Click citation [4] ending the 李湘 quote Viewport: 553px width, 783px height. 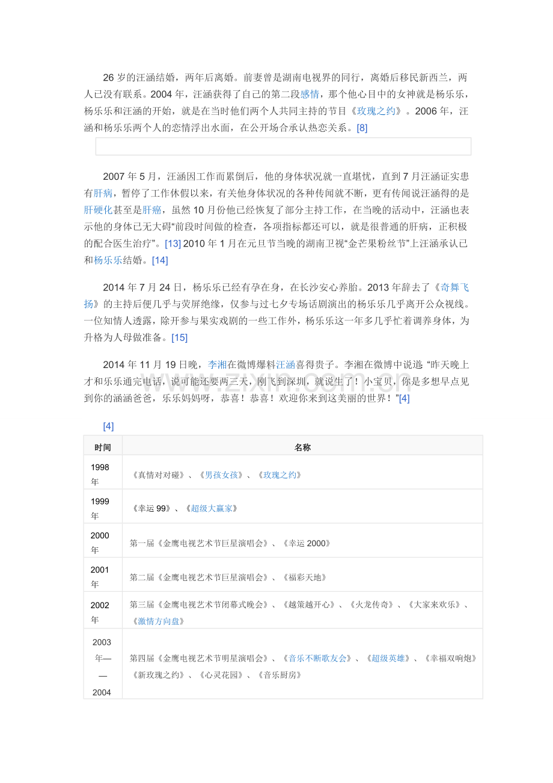(x=405, y=398)
